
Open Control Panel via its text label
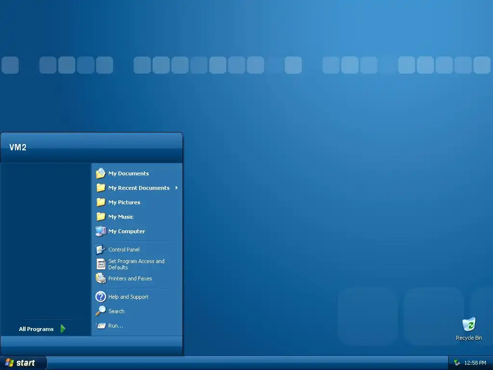tap(124, 250)
